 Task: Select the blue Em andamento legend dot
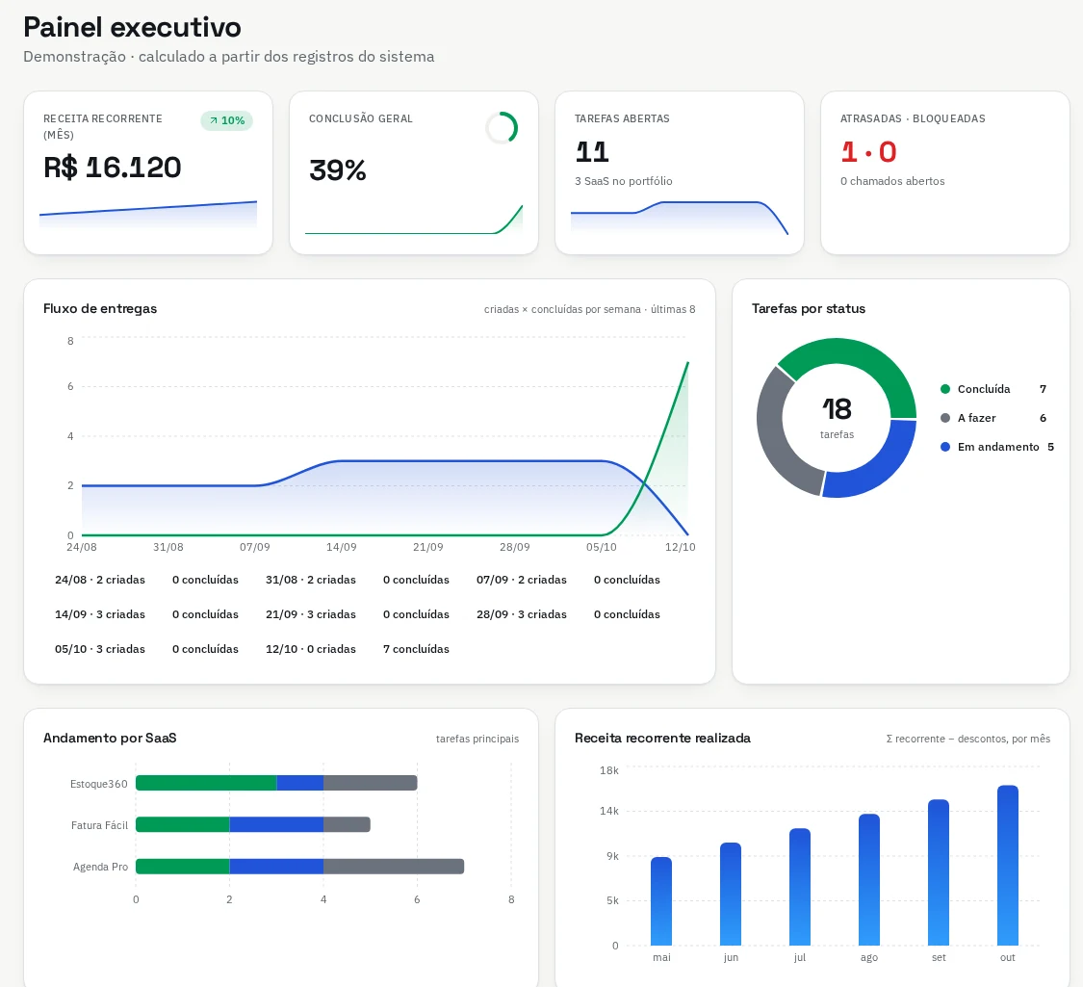pyautogui.click(x=945, y=447)
